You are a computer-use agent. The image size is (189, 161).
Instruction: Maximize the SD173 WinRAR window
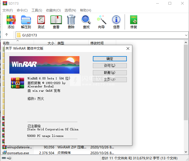170,3
